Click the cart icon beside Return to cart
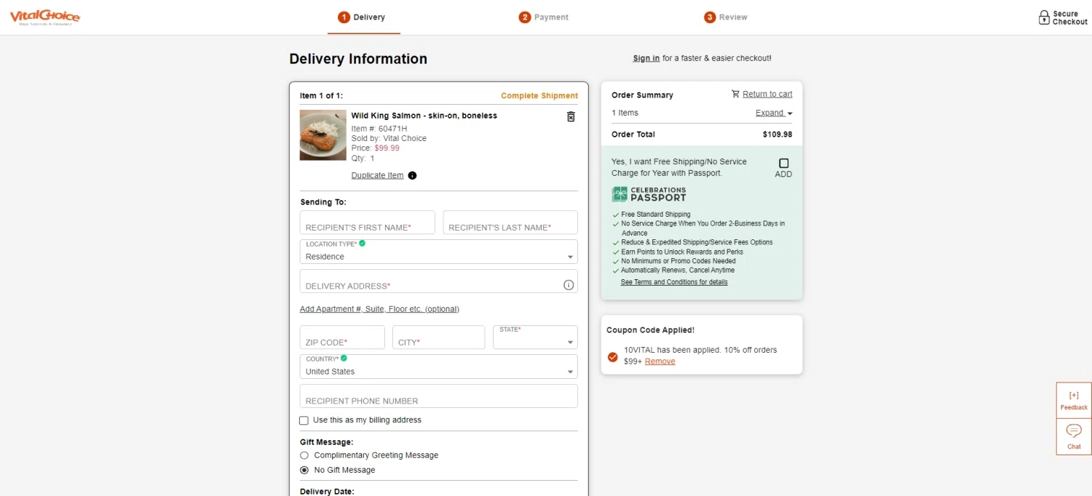1092x496 pixels. pyautogui.click(x=735, y=94)
